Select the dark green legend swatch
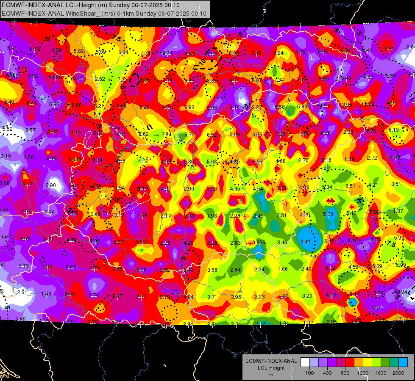 coord(385,362)
